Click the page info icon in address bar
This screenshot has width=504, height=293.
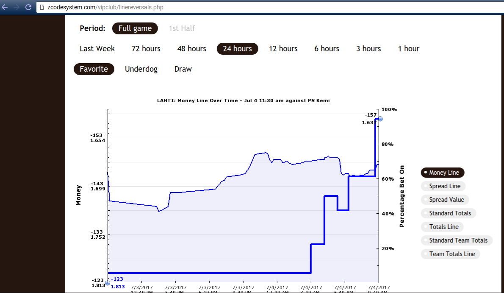pyautogui.click(x=42, y=7)
